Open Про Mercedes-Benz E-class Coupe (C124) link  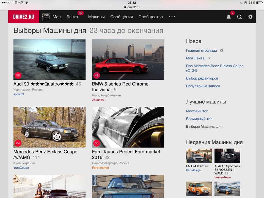pyautogui.click(x=215, y=68)
